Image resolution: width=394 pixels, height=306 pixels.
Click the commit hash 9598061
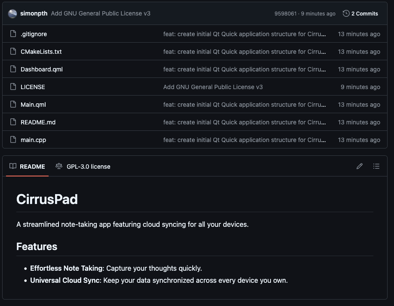285,14
